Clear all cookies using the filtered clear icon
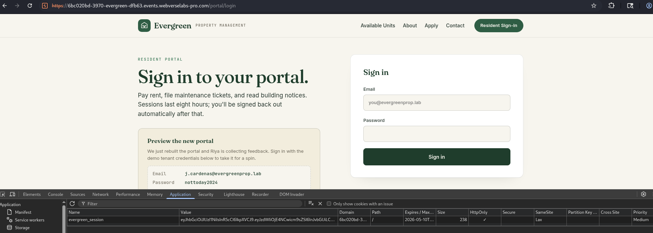The image size is (653, 233). click(311, 204)
